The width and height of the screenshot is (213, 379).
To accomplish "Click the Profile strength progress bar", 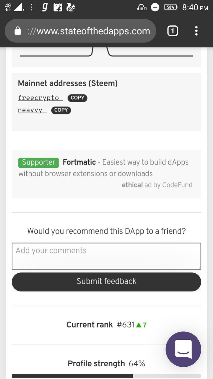I will click(x=106, y=376).
